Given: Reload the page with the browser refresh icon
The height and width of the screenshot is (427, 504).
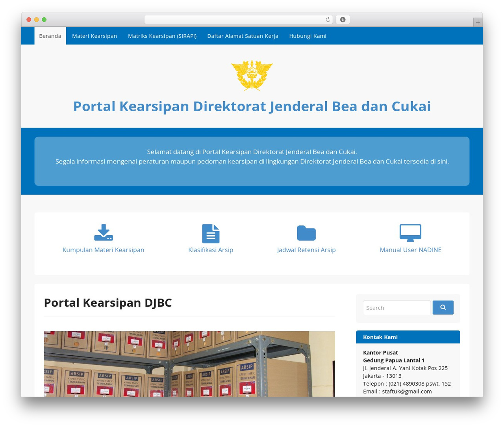Looking at the screenshot, I should coord(328,20).
